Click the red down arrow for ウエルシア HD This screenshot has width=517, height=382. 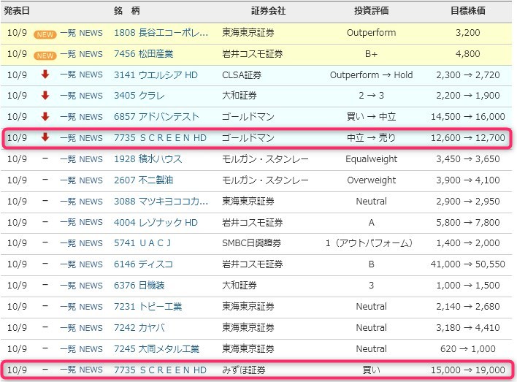pyautogui.click(x=45, y=75)
